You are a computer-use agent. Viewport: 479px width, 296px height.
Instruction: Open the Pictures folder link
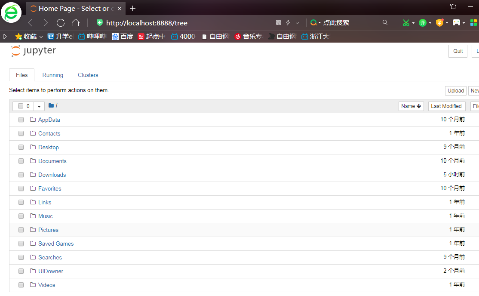click(x=48, y=230)
